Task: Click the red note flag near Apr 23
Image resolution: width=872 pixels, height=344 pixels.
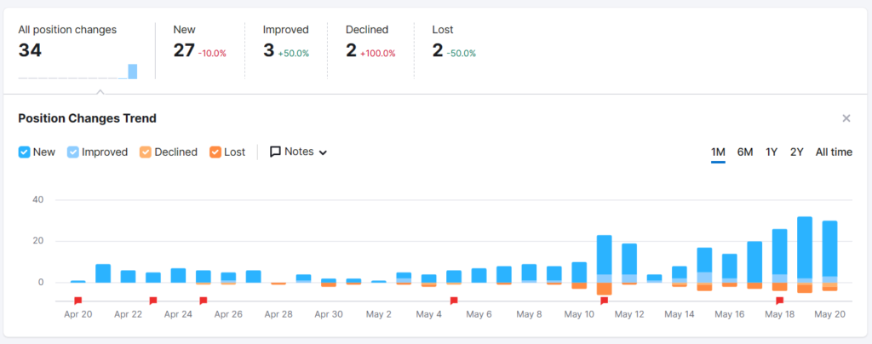Action: (153, 301)
